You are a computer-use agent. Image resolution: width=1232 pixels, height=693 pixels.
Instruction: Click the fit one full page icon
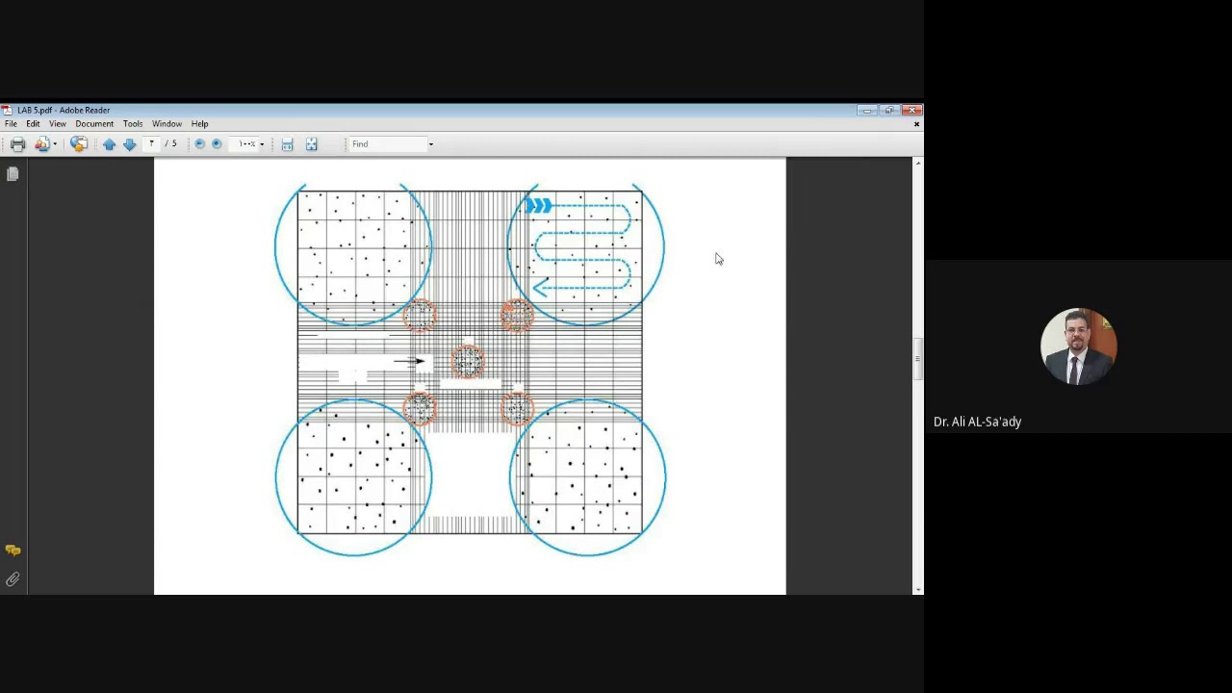(x=311, y=144)
